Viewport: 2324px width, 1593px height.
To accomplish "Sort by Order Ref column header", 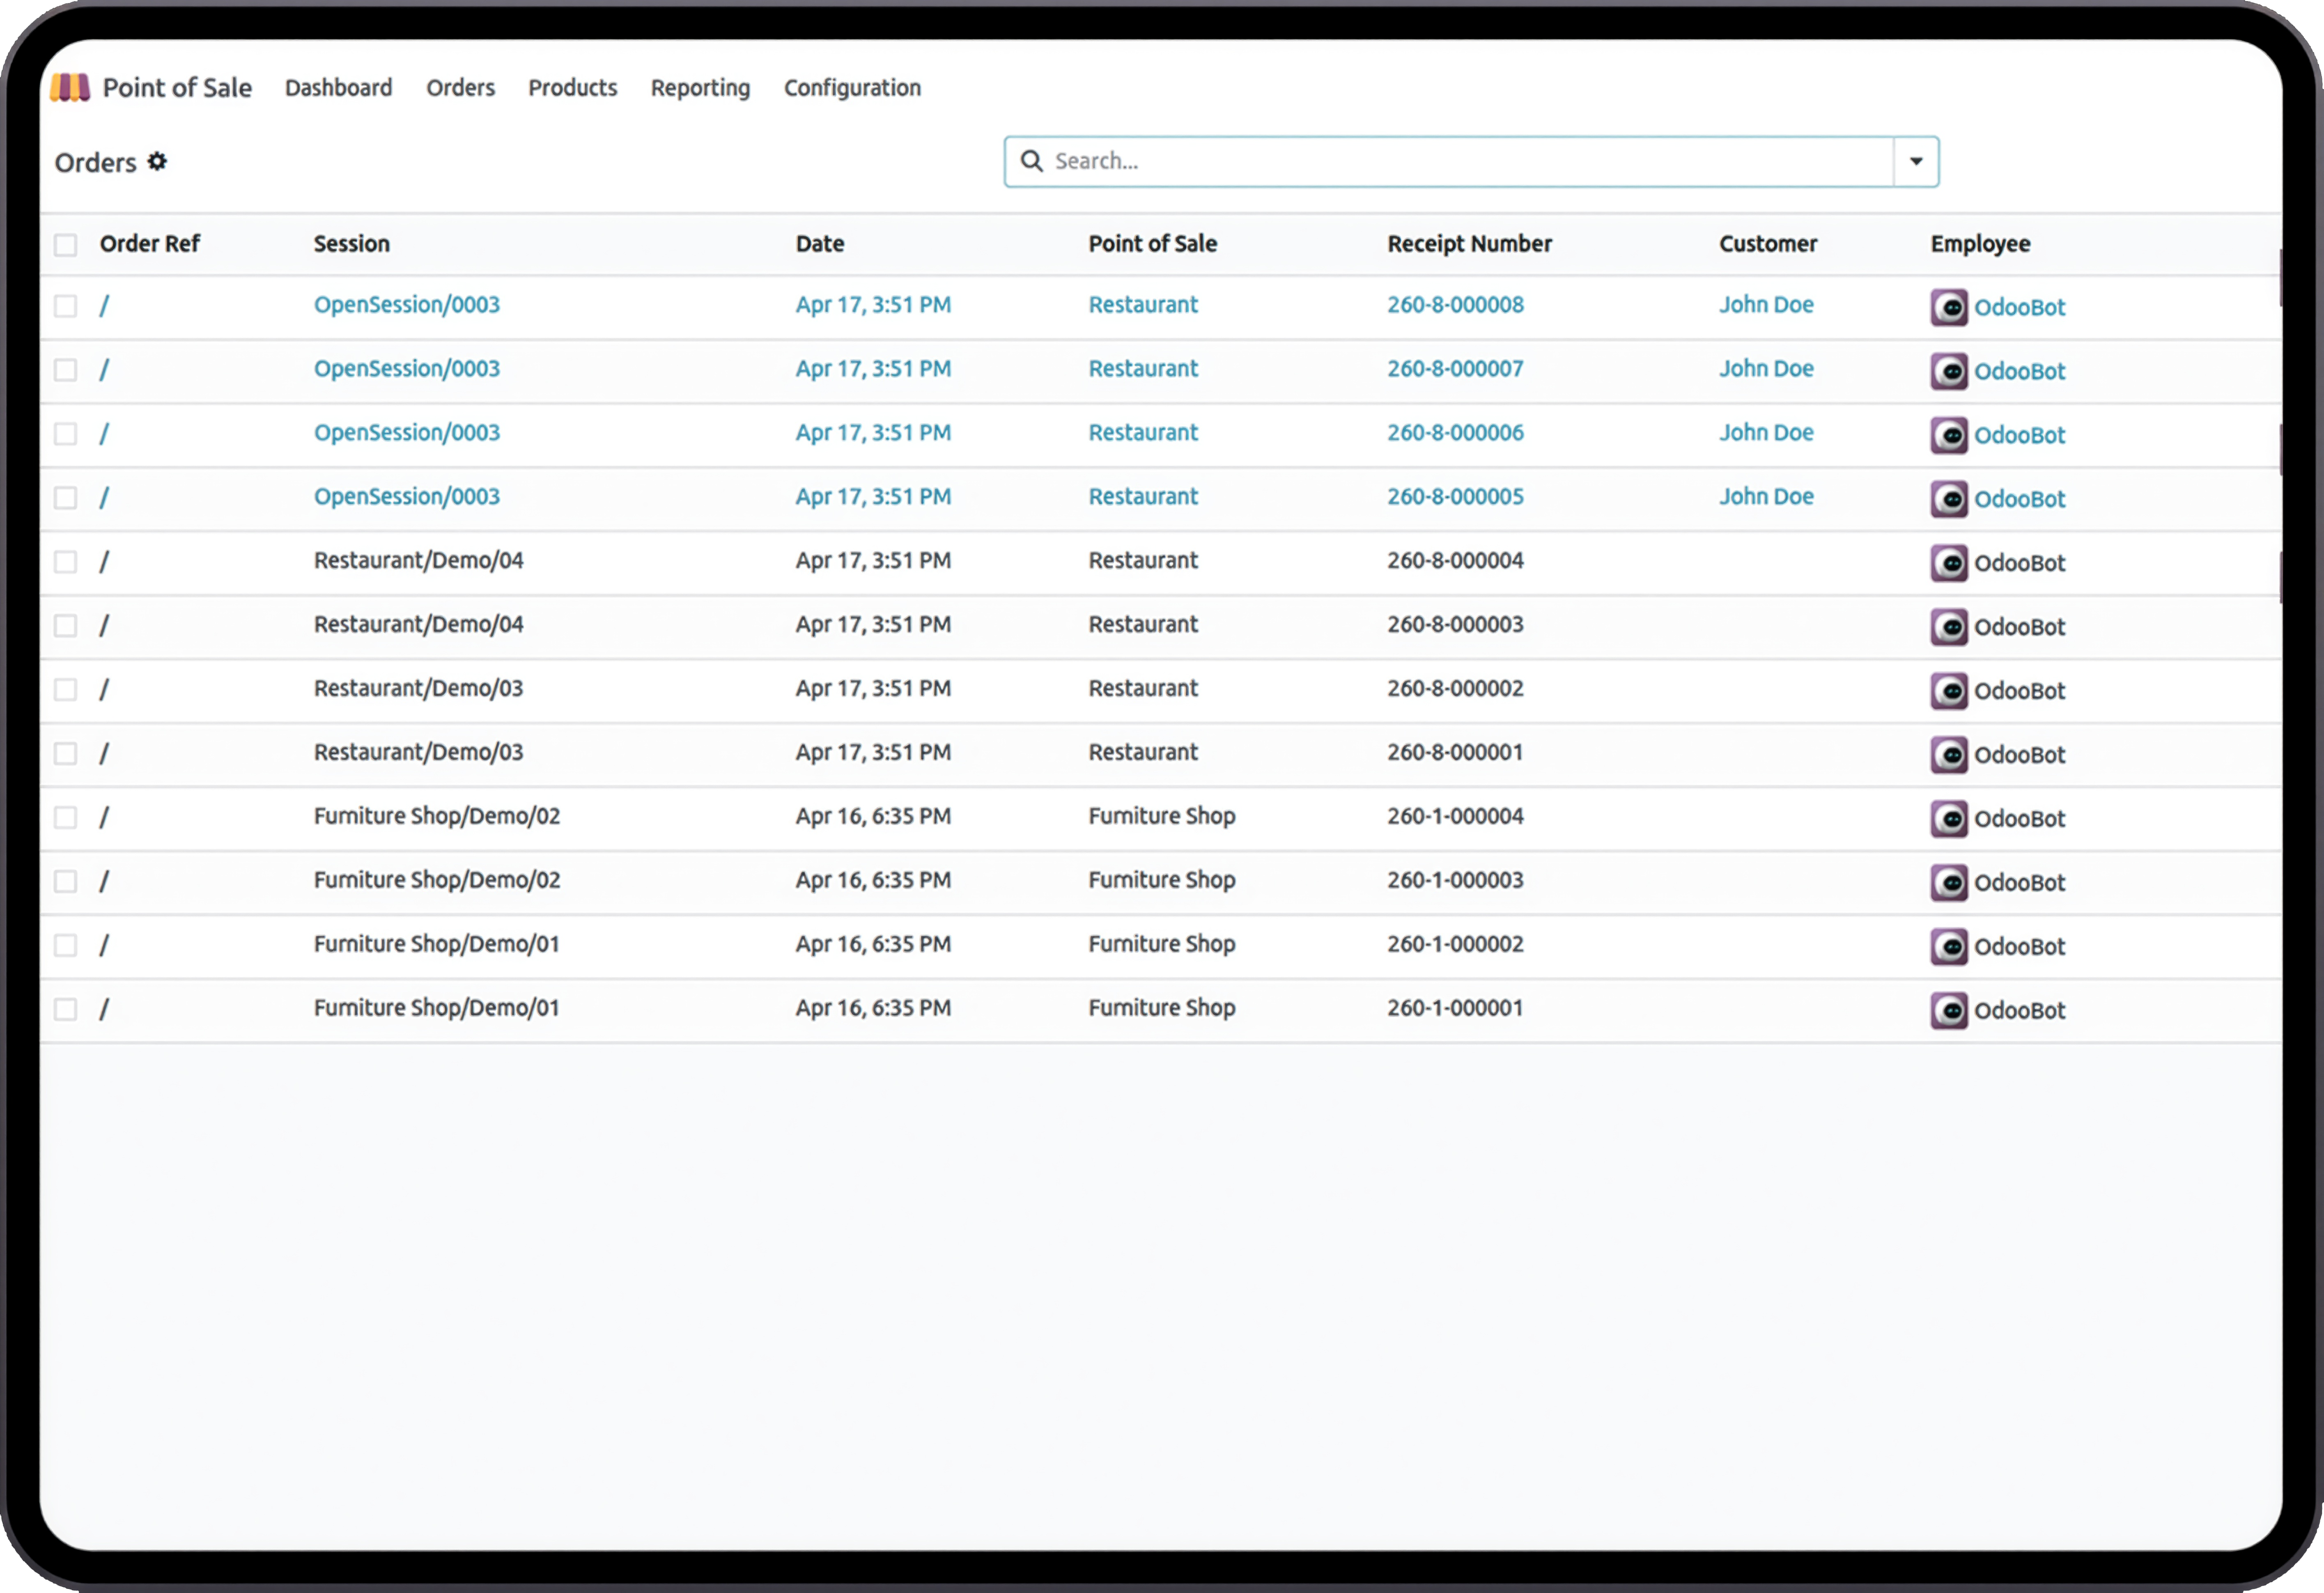I will [x=150, y=244].
